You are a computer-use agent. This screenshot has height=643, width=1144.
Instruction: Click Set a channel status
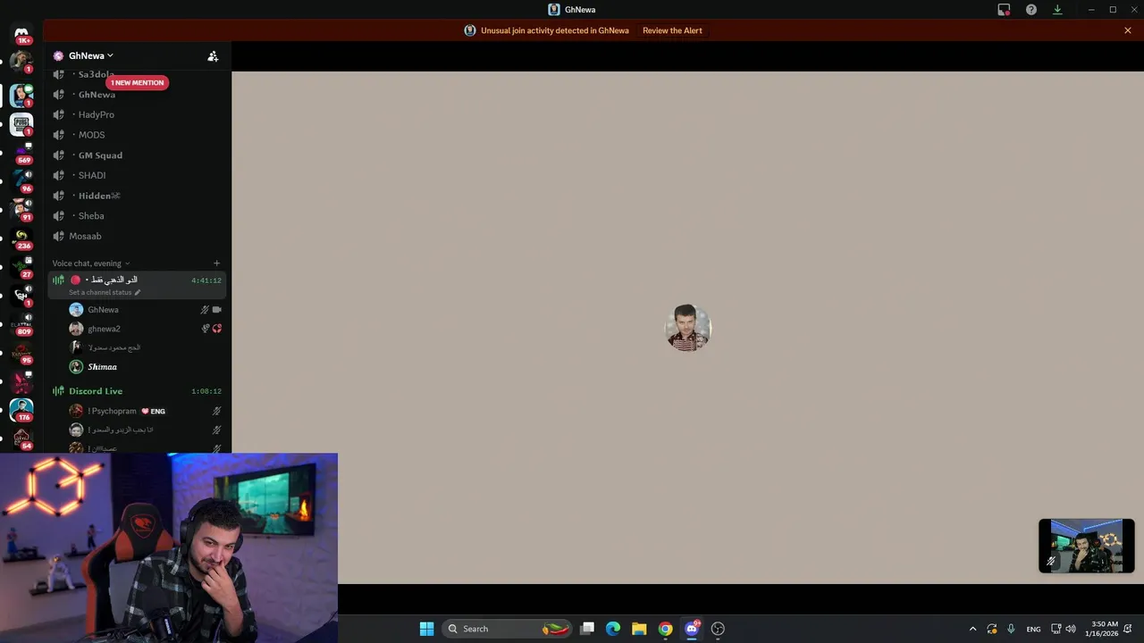104,293
